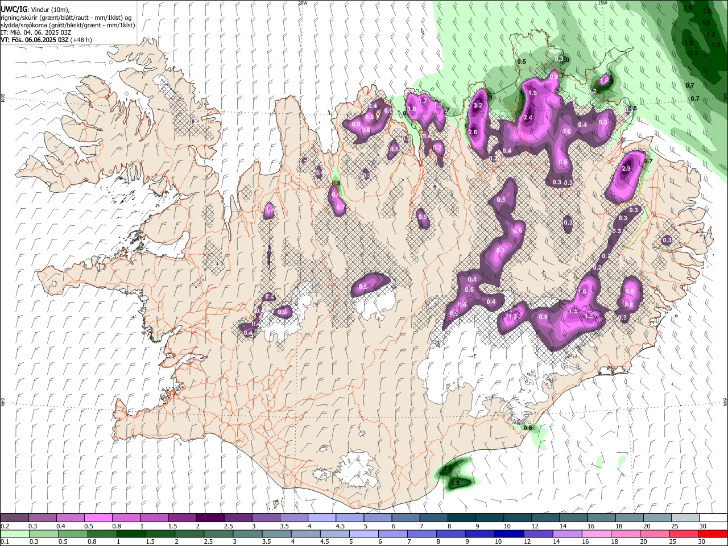
Task: Click the '3.2' snowfall value on the map
Action: tap(478, 105)
